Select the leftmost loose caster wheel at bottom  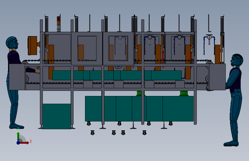[92, 133]
